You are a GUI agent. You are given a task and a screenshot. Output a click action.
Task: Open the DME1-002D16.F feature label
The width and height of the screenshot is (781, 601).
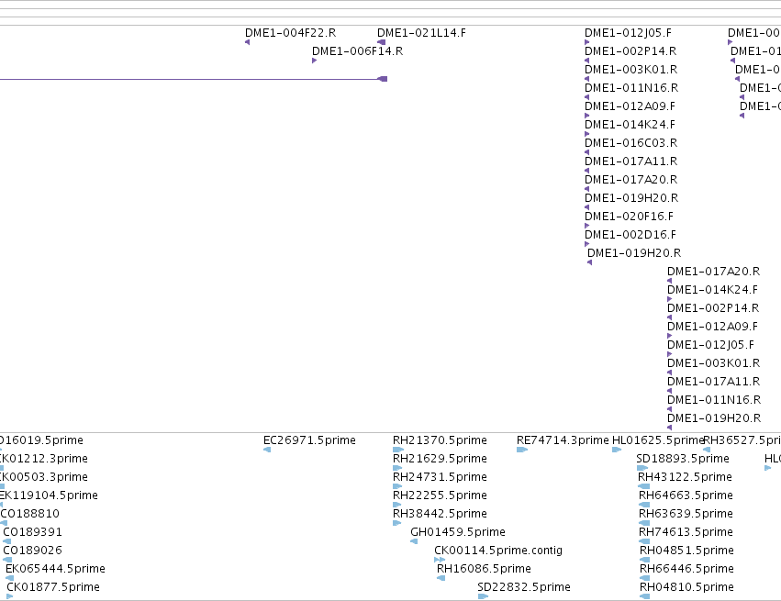(x=630, y=235)
